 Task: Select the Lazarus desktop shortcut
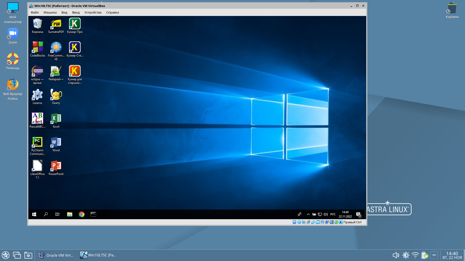(38, 97)
